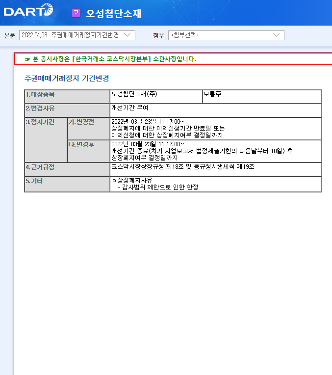Click the company name 오성첨단소재 in header
Screen dimensions: 332x375
[x=114, y=13]
